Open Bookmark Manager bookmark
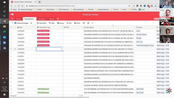Screen dimensions: 174x98 25,10
